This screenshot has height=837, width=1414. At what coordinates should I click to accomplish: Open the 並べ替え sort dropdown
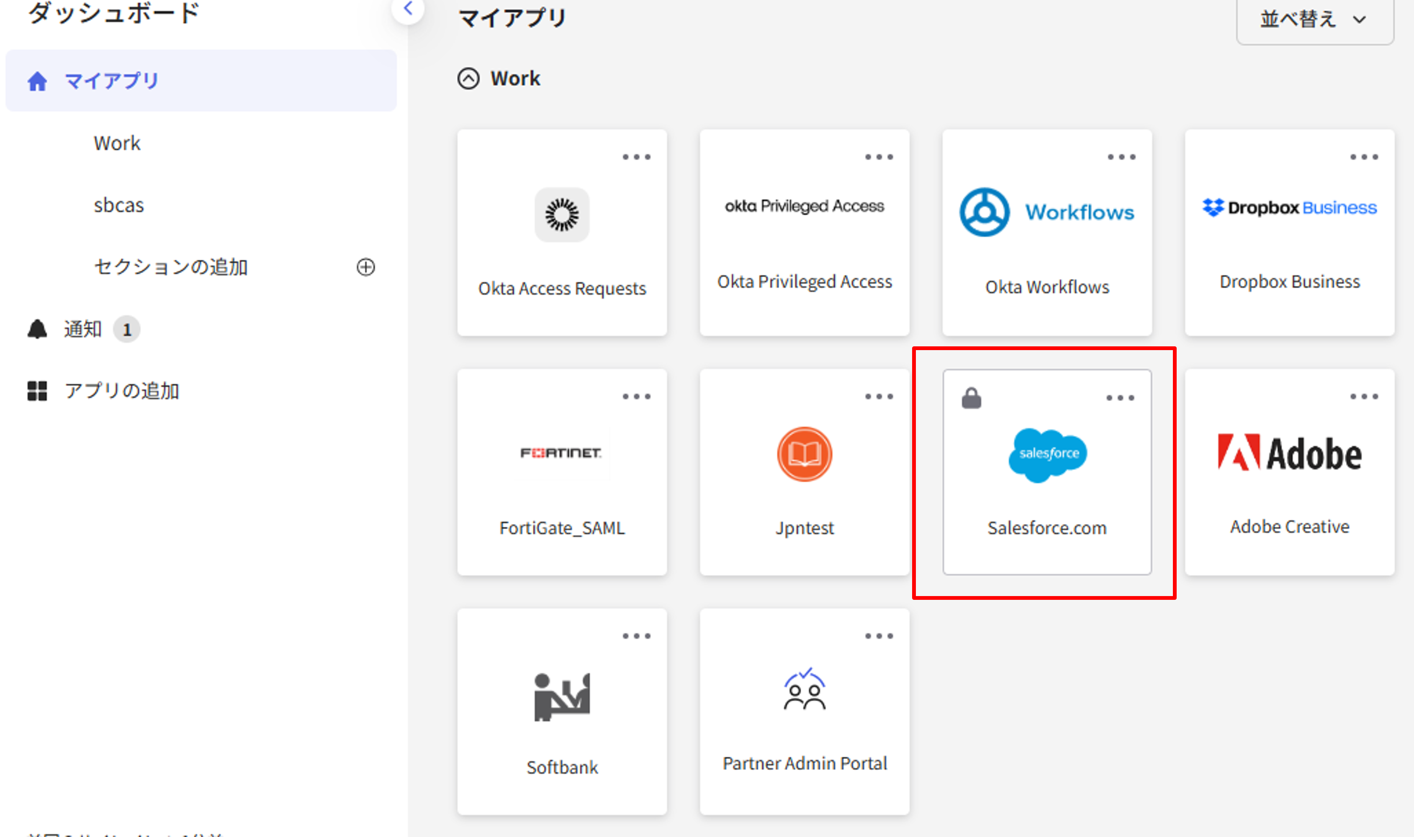1314,19
